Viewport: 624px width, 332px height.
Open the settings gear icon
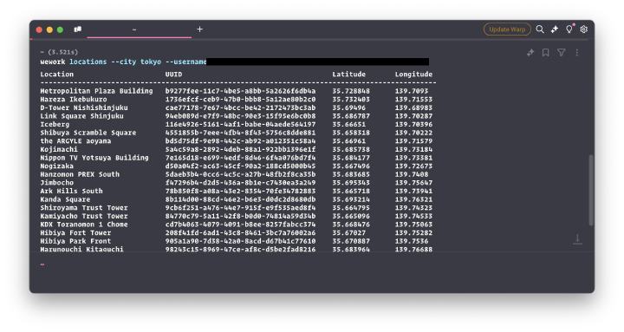click(584, 29)
